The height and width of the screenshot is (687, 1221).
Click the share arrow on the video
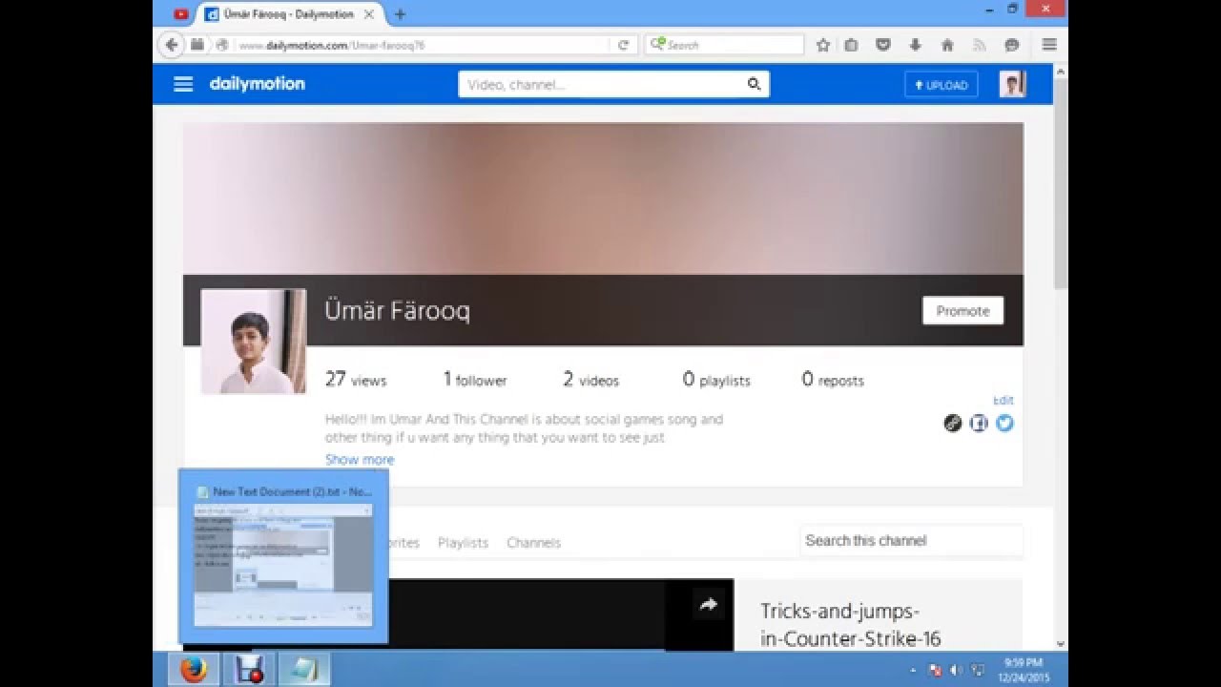coord(708,604)
